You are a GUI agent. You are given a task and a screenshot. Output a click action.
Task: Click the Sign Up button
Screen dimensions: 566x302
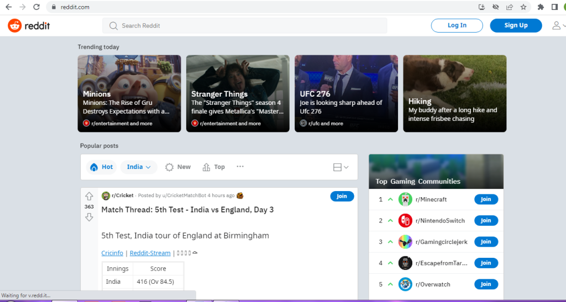tap(516, 25)
